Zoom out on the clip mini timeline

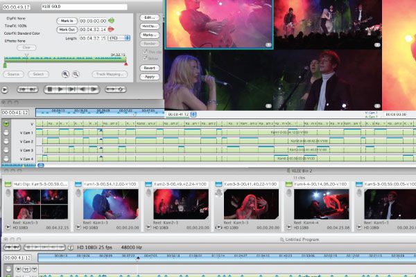tap(76, 74)
